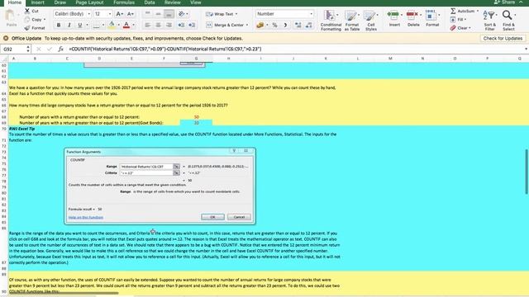Align text to the bottom

[169, 14]
